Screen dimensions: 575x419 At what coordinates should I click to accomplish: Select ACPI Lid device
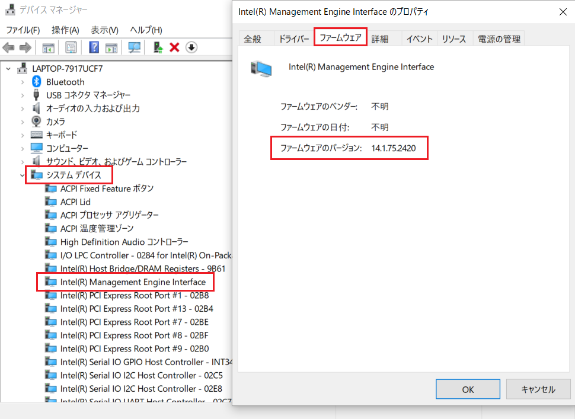[x=75, y=202]
